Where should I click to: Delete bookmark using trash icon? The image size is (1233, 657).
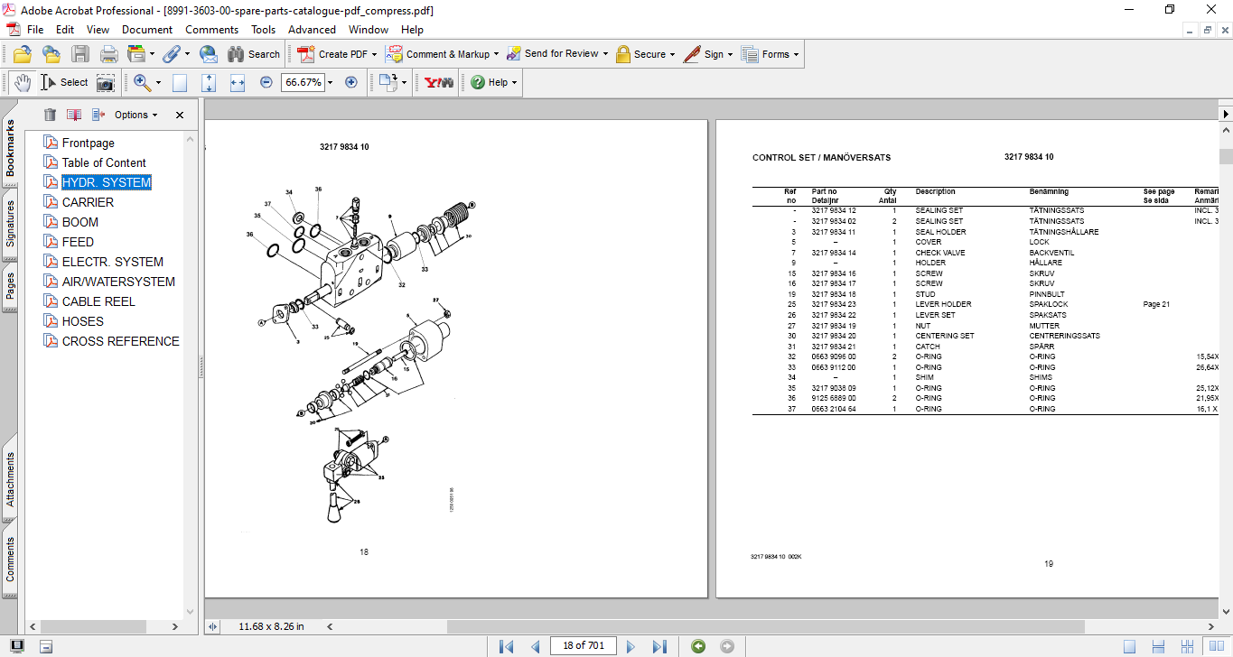(50, 115)
